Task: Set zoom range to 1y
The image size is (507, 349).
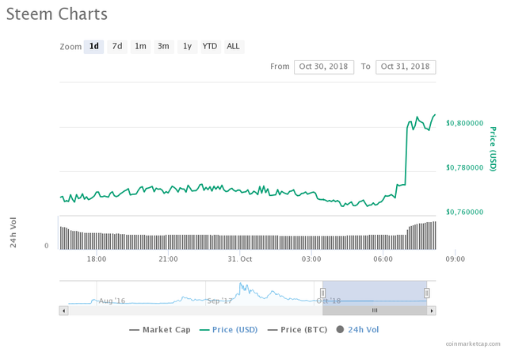Action: pyautogui.click(x=187, y=47)
